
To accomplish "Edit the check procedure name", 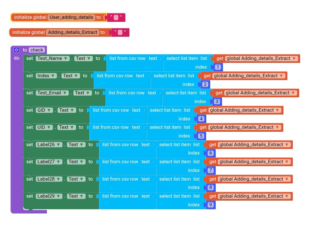I will pos(37,50).
